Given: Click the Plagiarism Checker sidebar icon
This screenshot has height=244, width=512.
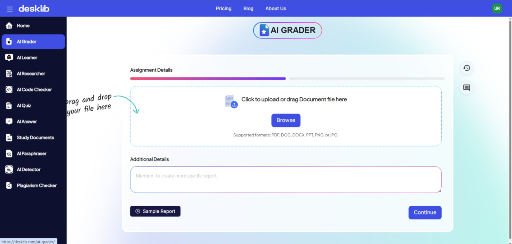Looking at the screenshot, I should 9,185.
